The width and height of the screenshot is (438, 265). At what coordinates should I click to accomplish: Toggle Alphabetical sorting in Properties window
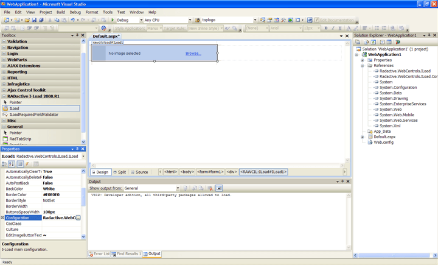11,164
